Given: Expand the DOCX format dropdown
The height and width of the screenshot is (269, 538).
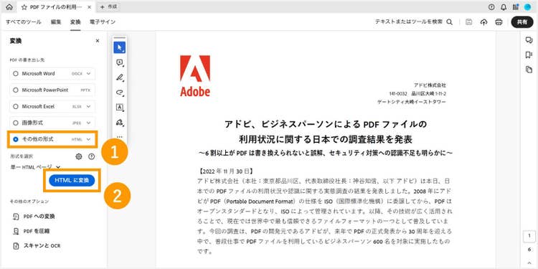Looking at the screenshot, I should click(x=88, y=73).
